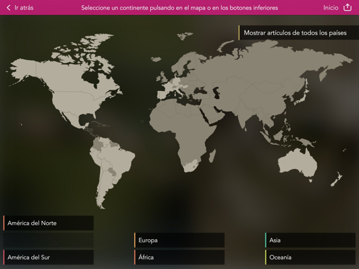Tap the share icon in the top bar

coord(347,7)
